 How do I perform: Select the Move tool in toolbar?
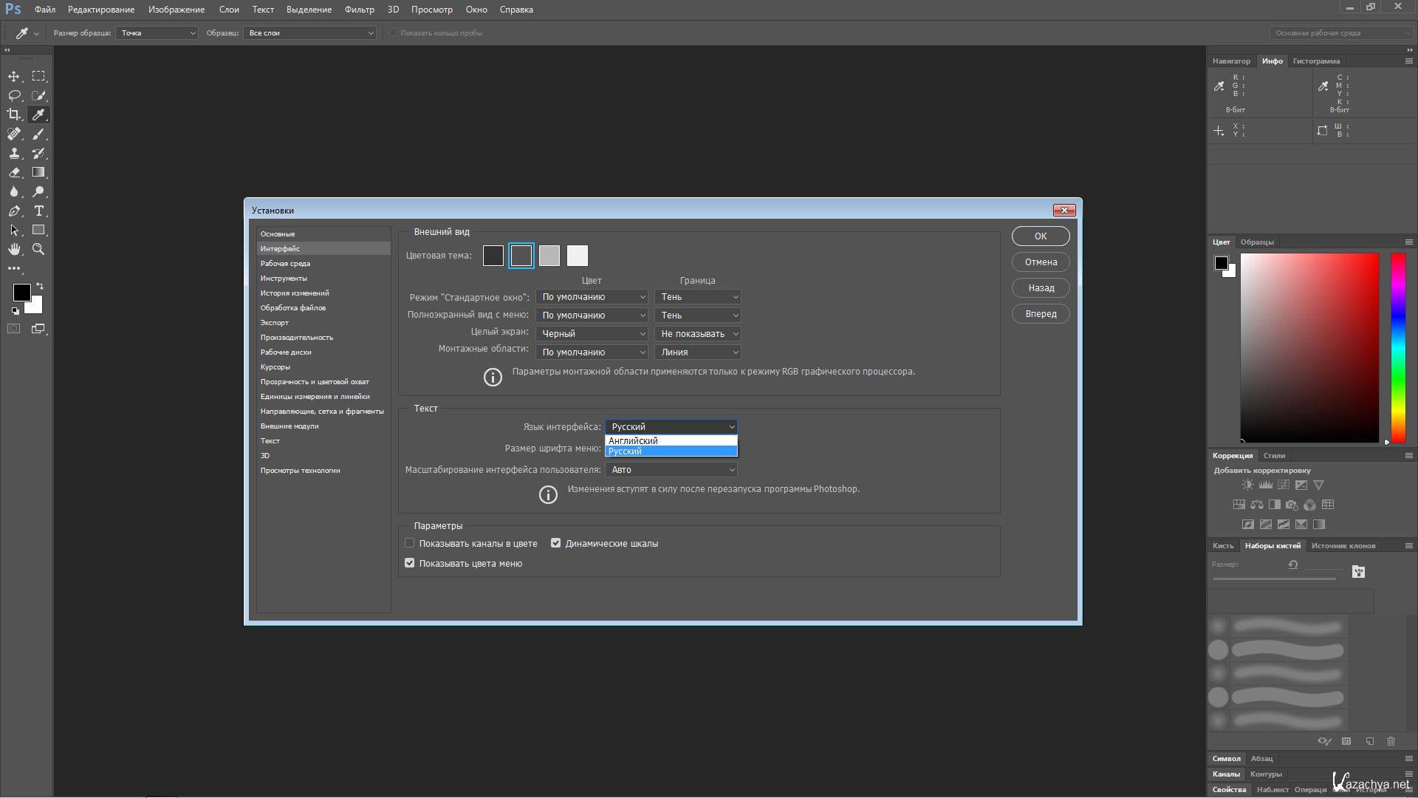coord(13,75)
